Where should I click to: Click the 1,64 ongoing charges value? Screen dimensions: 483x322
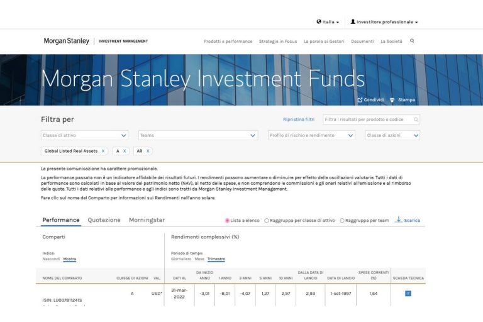[374, 293]
